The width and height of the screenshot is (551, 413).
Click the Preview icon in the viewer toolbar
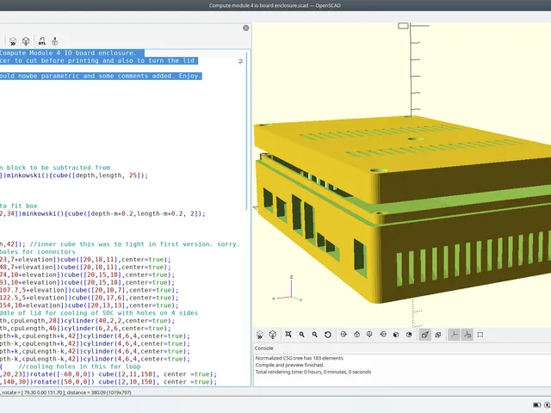[x=260, y=335]
